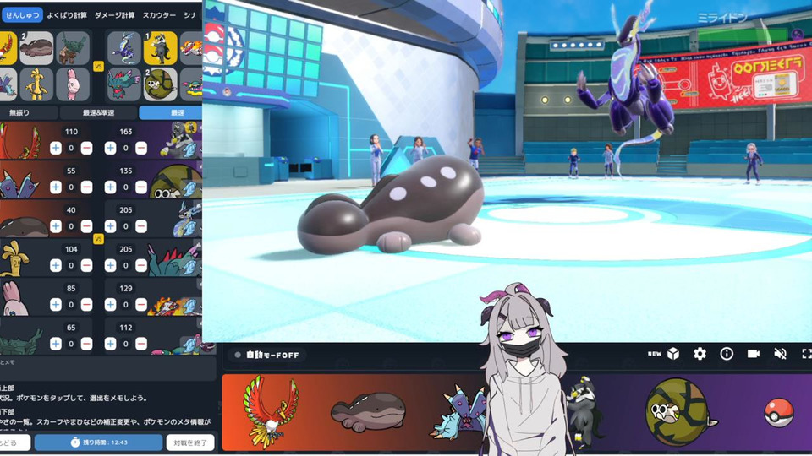Click minus in the speed 112 row

click(141, 344)
